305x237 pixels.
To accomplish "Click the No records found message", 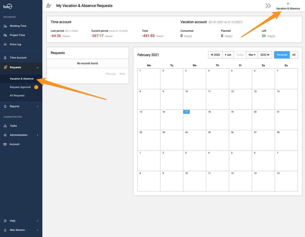I will click(88, 63).
